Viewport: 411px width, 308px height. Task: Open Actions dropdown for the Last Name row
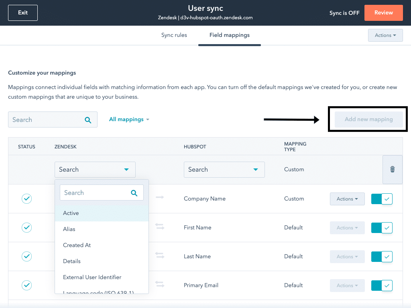347,257
